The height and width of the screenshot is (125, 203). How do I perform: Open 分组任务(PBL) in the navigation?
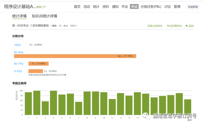[151, 7]
